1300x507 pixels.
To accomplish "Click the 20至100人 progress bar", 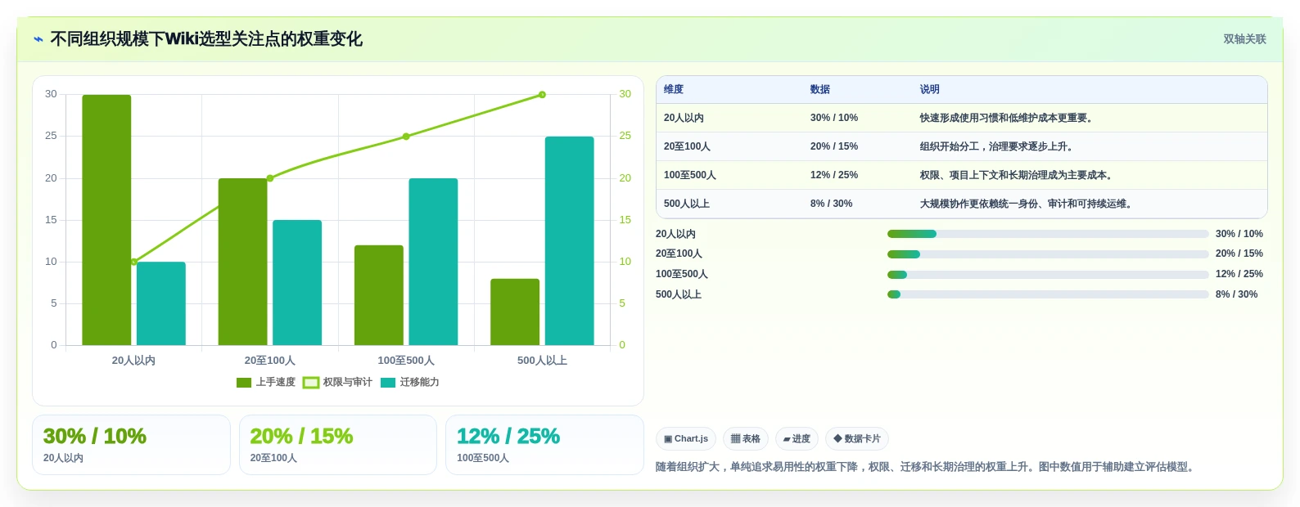I will click(x=1048, y=254).
